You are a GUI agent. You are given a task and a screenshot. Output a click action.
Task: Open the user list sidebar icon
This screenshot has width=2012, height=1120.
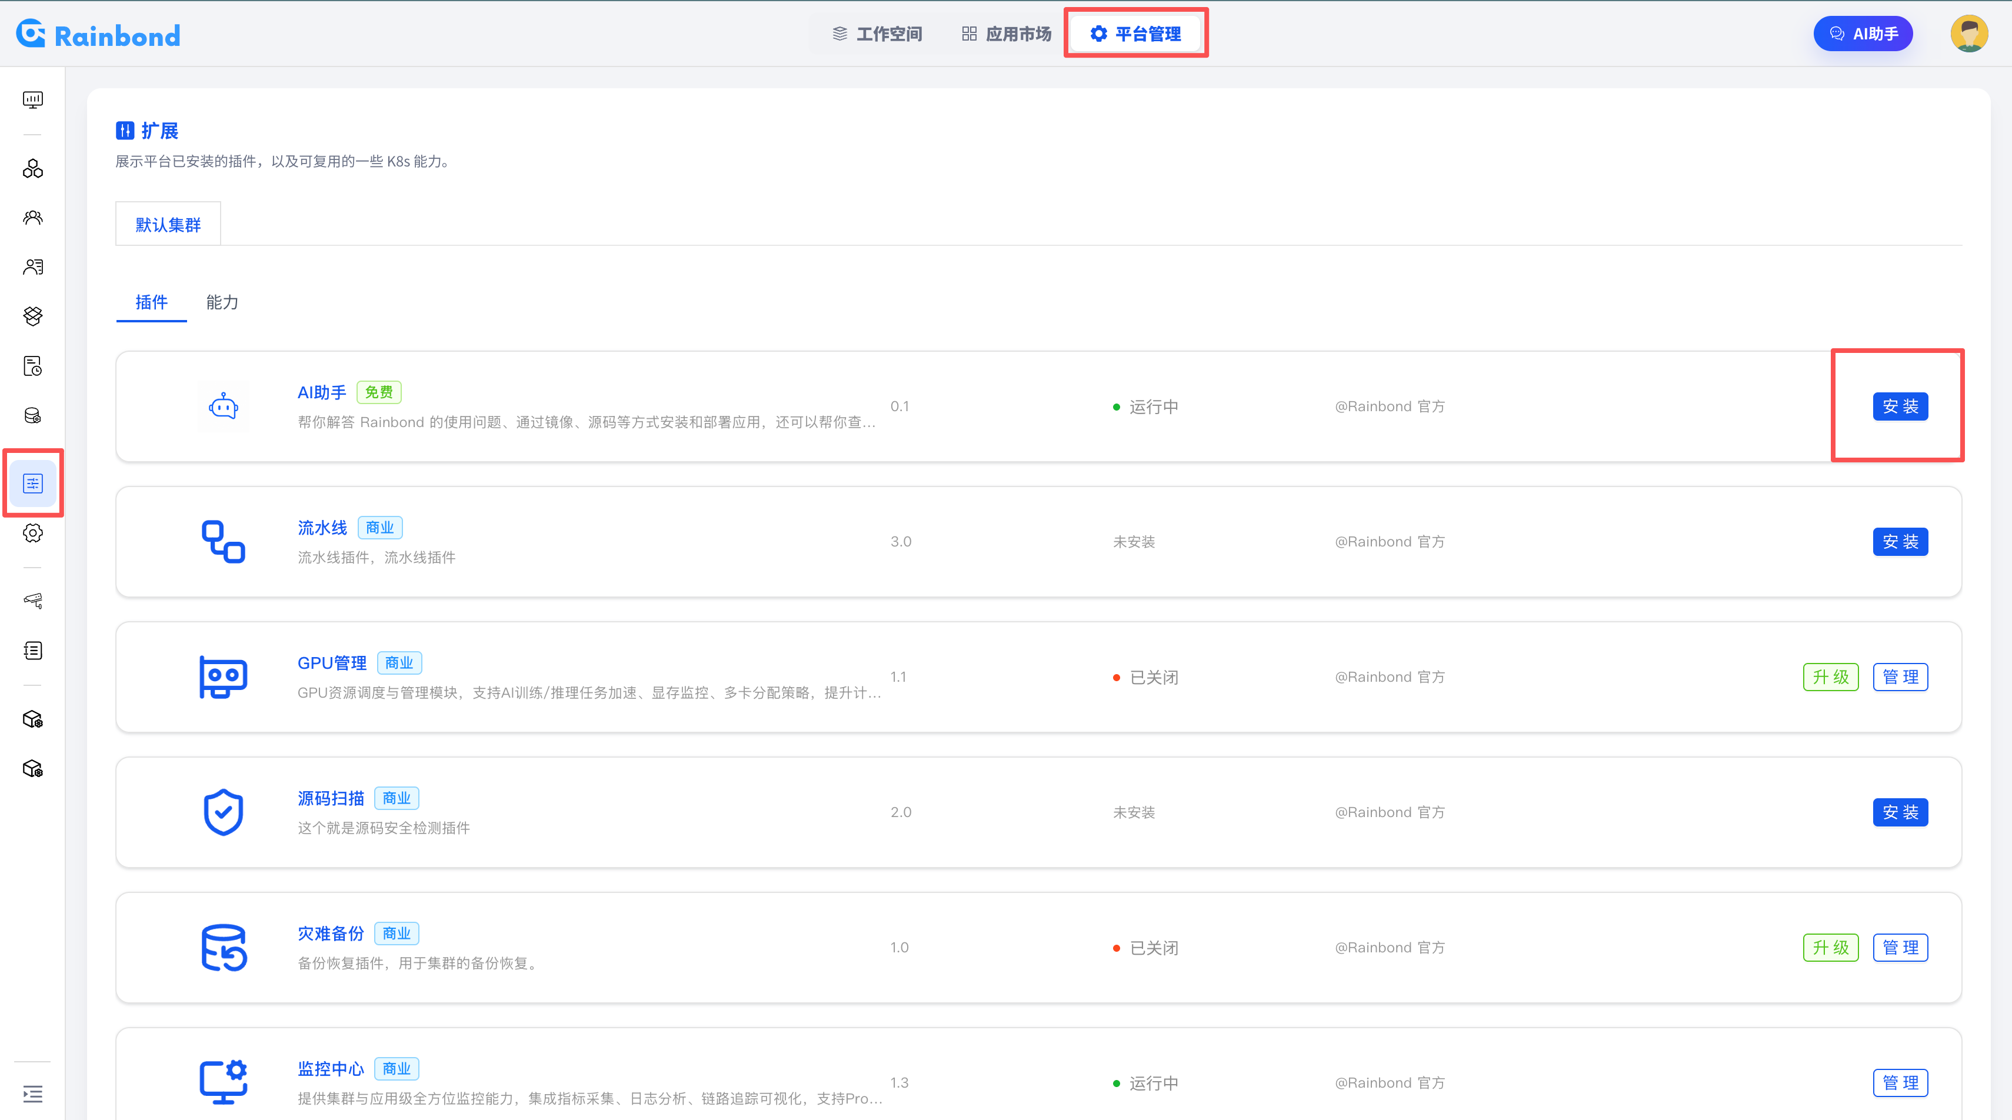point(33,267)
